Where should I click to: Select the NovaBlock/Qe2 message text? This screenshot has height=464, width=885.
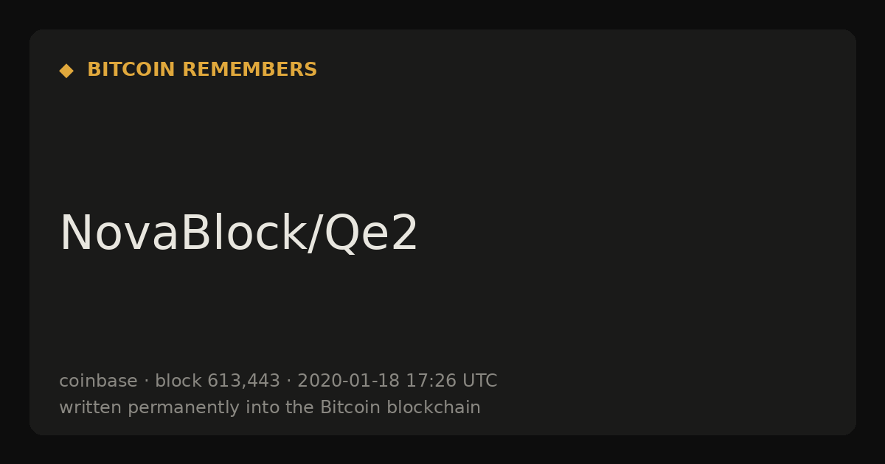[239, 233]
